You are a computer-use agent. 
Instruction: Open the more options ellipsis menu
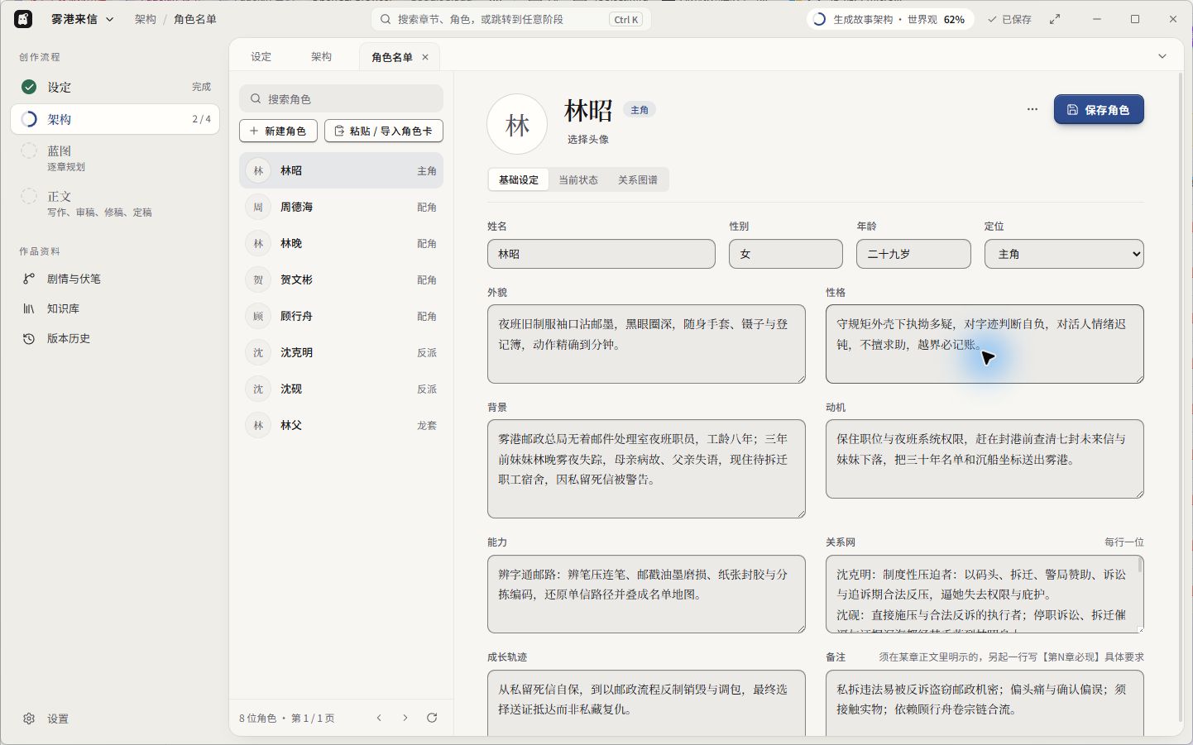(x=1032, y=109)
